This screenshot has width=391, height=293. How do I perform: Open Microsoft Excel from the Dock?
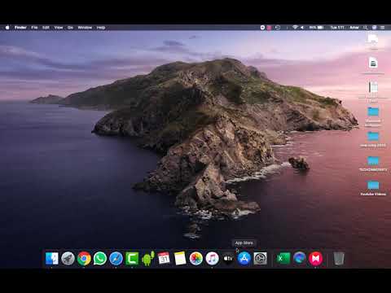[283, 258]
